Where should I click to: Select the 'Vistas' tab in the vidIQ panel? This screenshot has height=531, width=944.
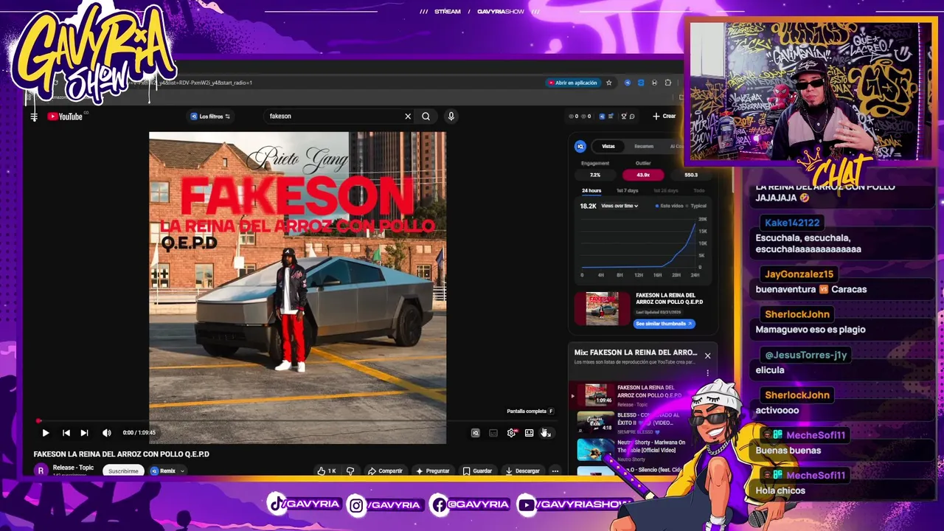pyautogui.click(x=608, y=146)
